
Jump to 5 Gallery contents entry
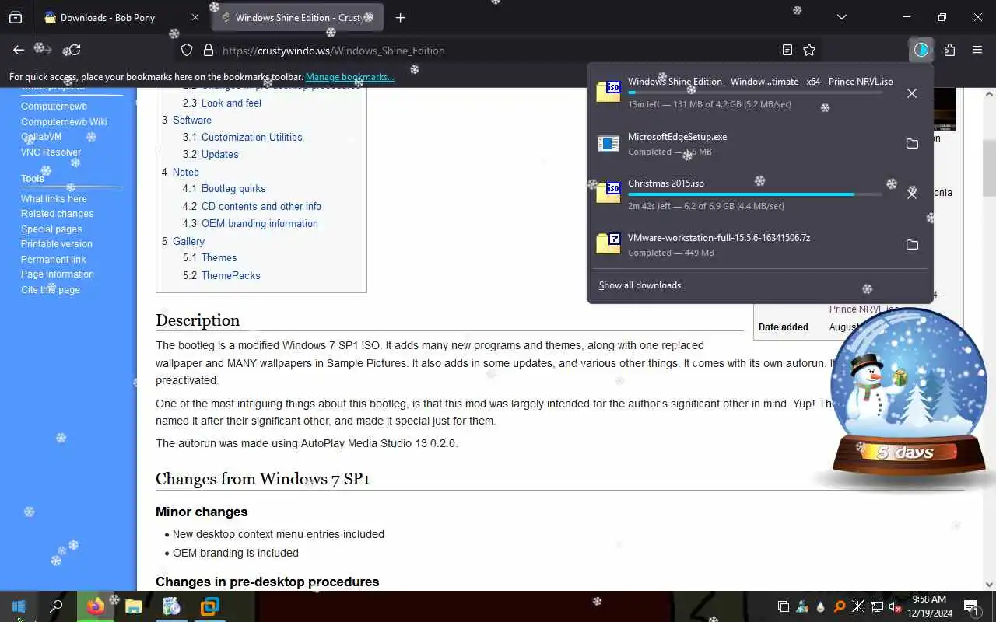pos(183,241)
